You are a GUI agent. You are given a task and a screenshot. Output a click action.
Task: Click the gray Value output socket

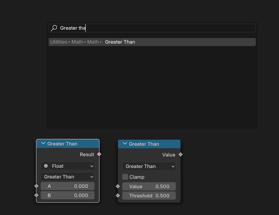point(180,154)
